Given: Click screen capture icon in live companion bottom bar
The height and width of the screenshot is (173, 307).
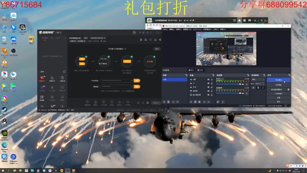Looking at the screenshot, I should [x=87, y=102].
